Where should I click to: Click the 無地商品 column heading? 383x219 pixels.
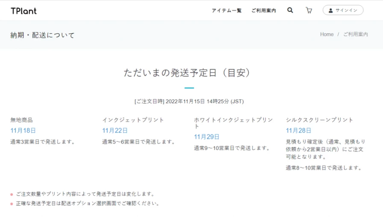(21, 120)
